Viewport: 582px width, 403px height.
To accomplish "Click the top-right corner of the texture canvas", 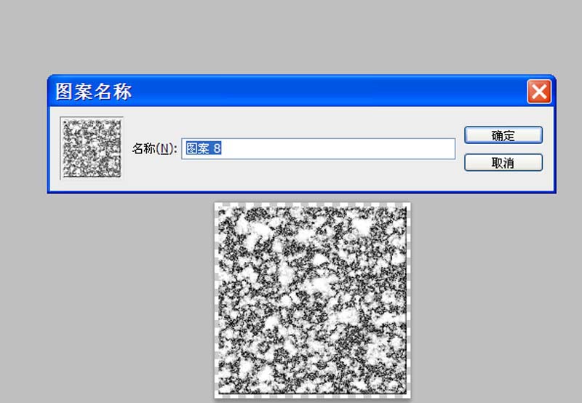I will pyautogui.click(x=404, y=209).
